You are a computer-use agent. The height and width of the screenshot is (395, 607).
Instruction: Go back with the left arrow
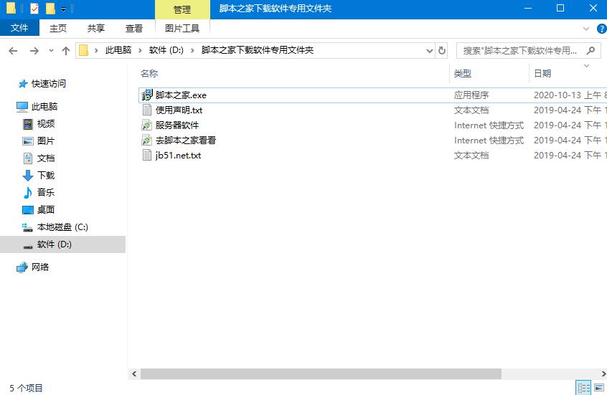(x=13, y=51)
